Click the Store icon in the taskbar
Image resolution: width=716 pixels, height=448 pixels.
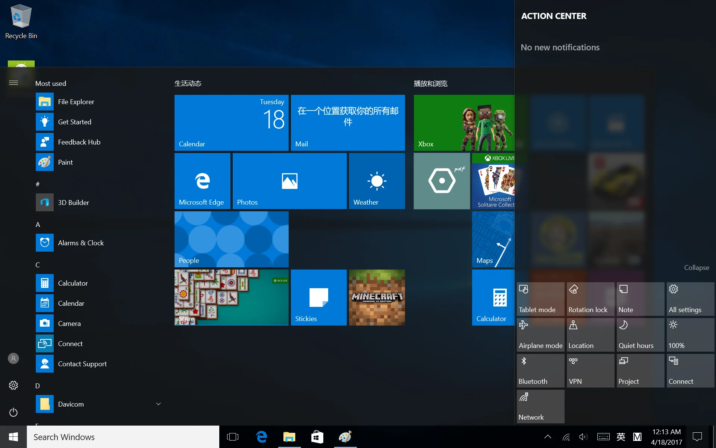pos(317,437)
